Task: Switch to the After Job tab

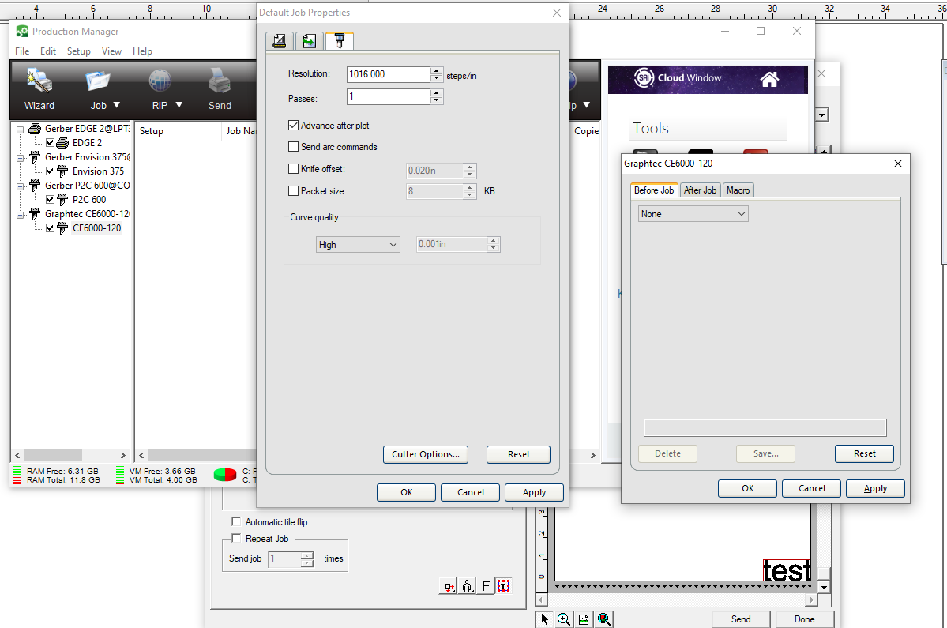Action: 700,190
